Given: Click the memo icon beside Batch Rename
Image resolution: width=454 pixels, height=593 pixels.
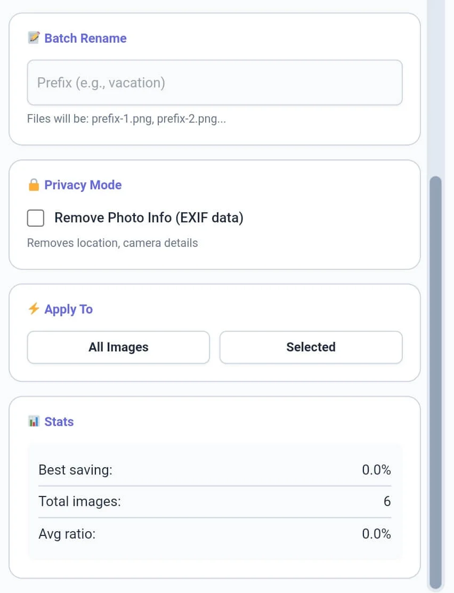Looking at the screenshot, I should (x=34, y=38).
